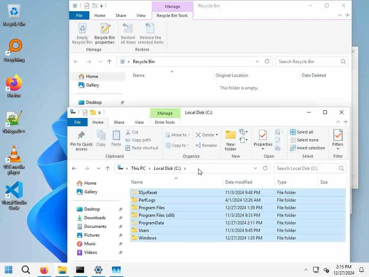The width and height of the screenshot is (369, 277).
Task: Go back in Local Disk window
Action: [74, 168]
